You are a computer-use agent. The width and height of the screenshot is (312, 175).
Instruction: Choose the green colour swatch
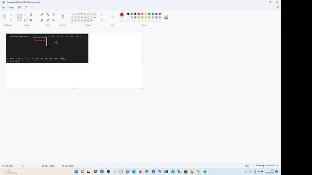[149, 14]
